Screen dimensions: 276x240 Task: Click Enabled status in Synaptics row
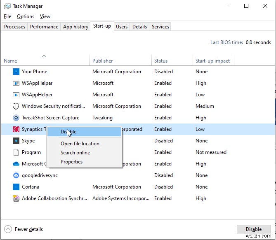coord(163,129)
